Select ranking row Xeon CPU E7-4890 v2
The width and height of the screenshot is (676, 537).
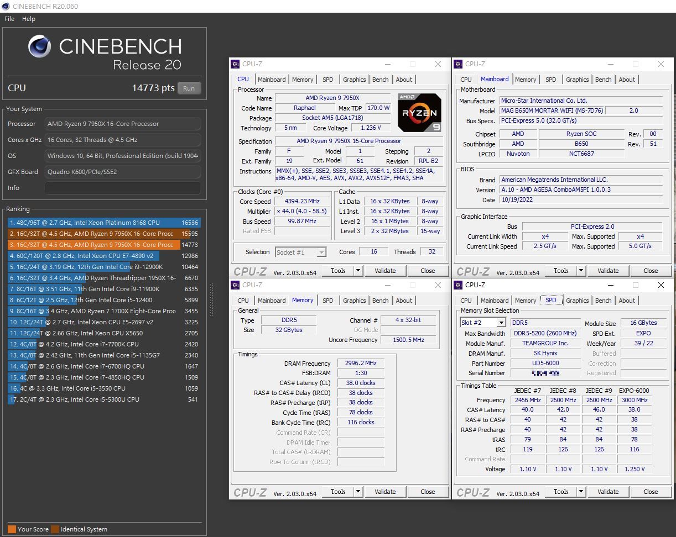coord(104,256)
